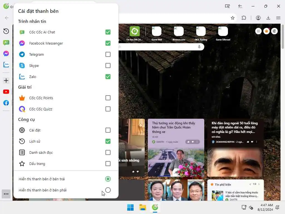Click the microphone voice search icon
This screenshot has width=285, height=214.
tap(199, 47)
